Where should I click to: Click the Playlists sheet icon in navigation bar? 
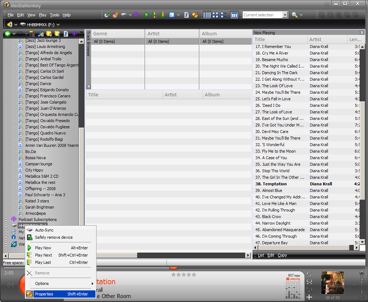point(66,34)
